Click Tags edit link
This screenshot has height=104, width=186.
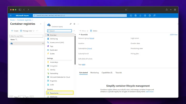(83, 64)
